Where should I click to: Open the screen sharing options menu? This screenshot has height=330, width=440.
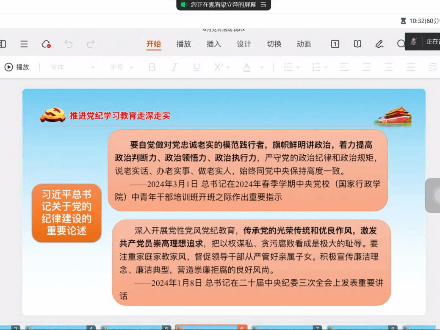[263, 5]
